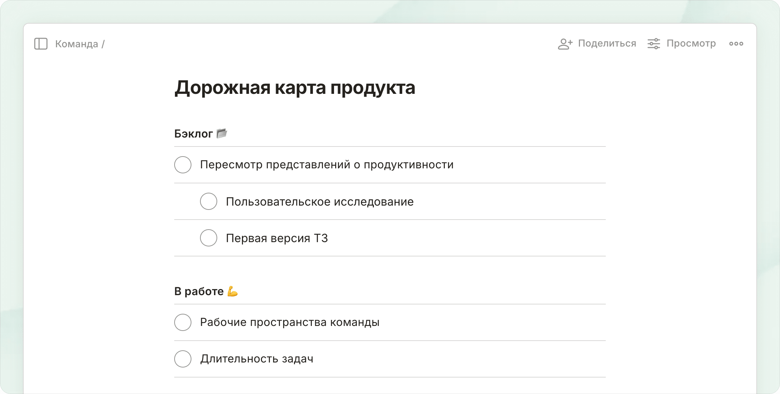Complete the Первая версия ТЗ subtask
Screen dimensions: 780x394
(209, 238)
